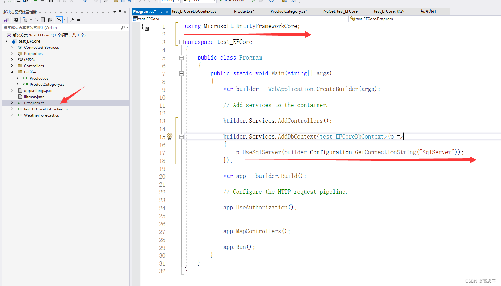
Task: Click the dark globe icon in Solution Explorer toolbar
Action: (16, 20)
